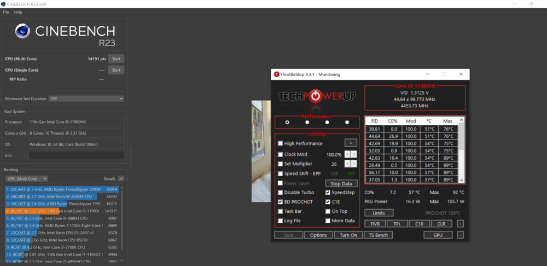Click the TechPowerUp logo
This screenshot has width=547, height=266.
click(x=317, y=97)
